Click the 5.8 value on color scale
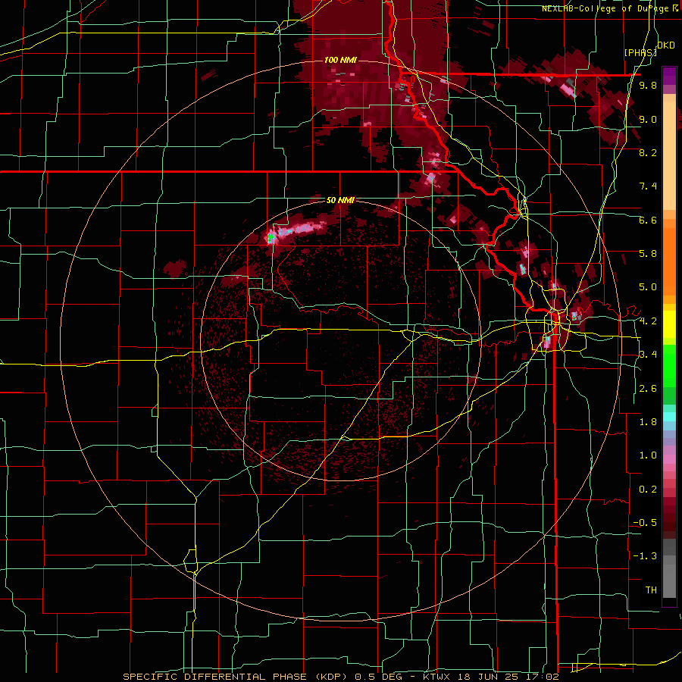The height and width of the screenshot is (682, 682). point(648,254)
